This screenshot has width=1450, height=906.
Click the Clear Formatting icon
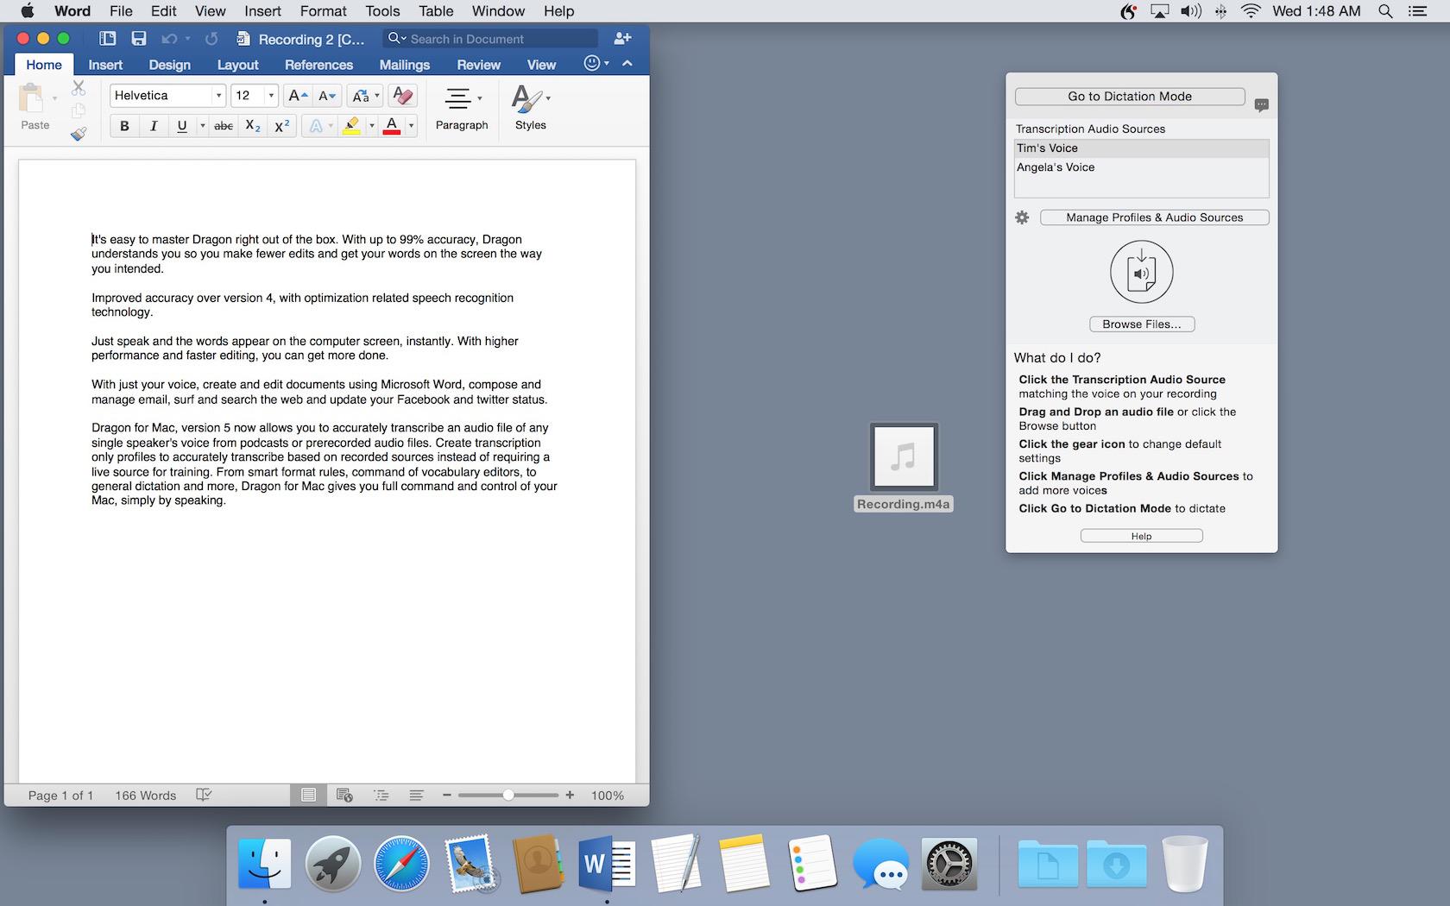point(402,96)
